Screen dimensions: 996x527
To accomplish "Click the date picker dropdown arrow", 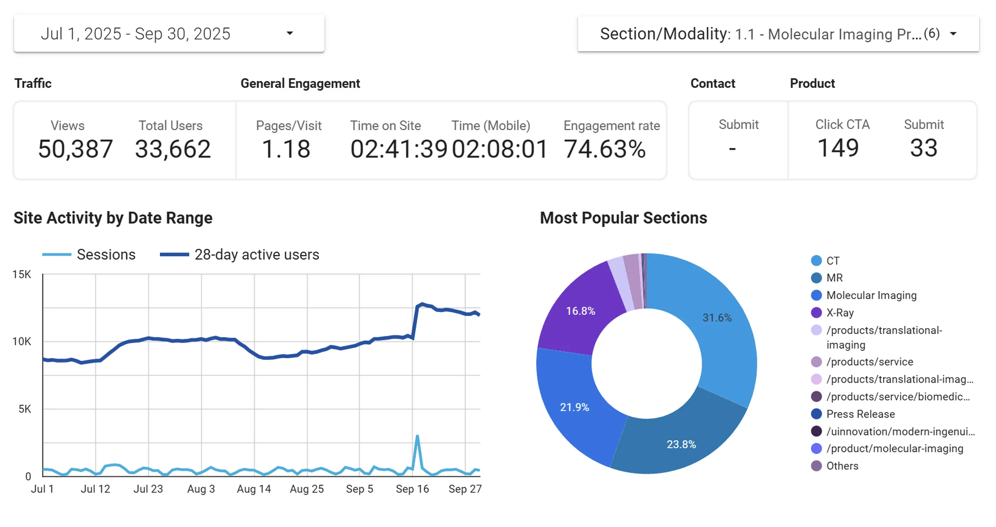I will (x=290, y=34).
